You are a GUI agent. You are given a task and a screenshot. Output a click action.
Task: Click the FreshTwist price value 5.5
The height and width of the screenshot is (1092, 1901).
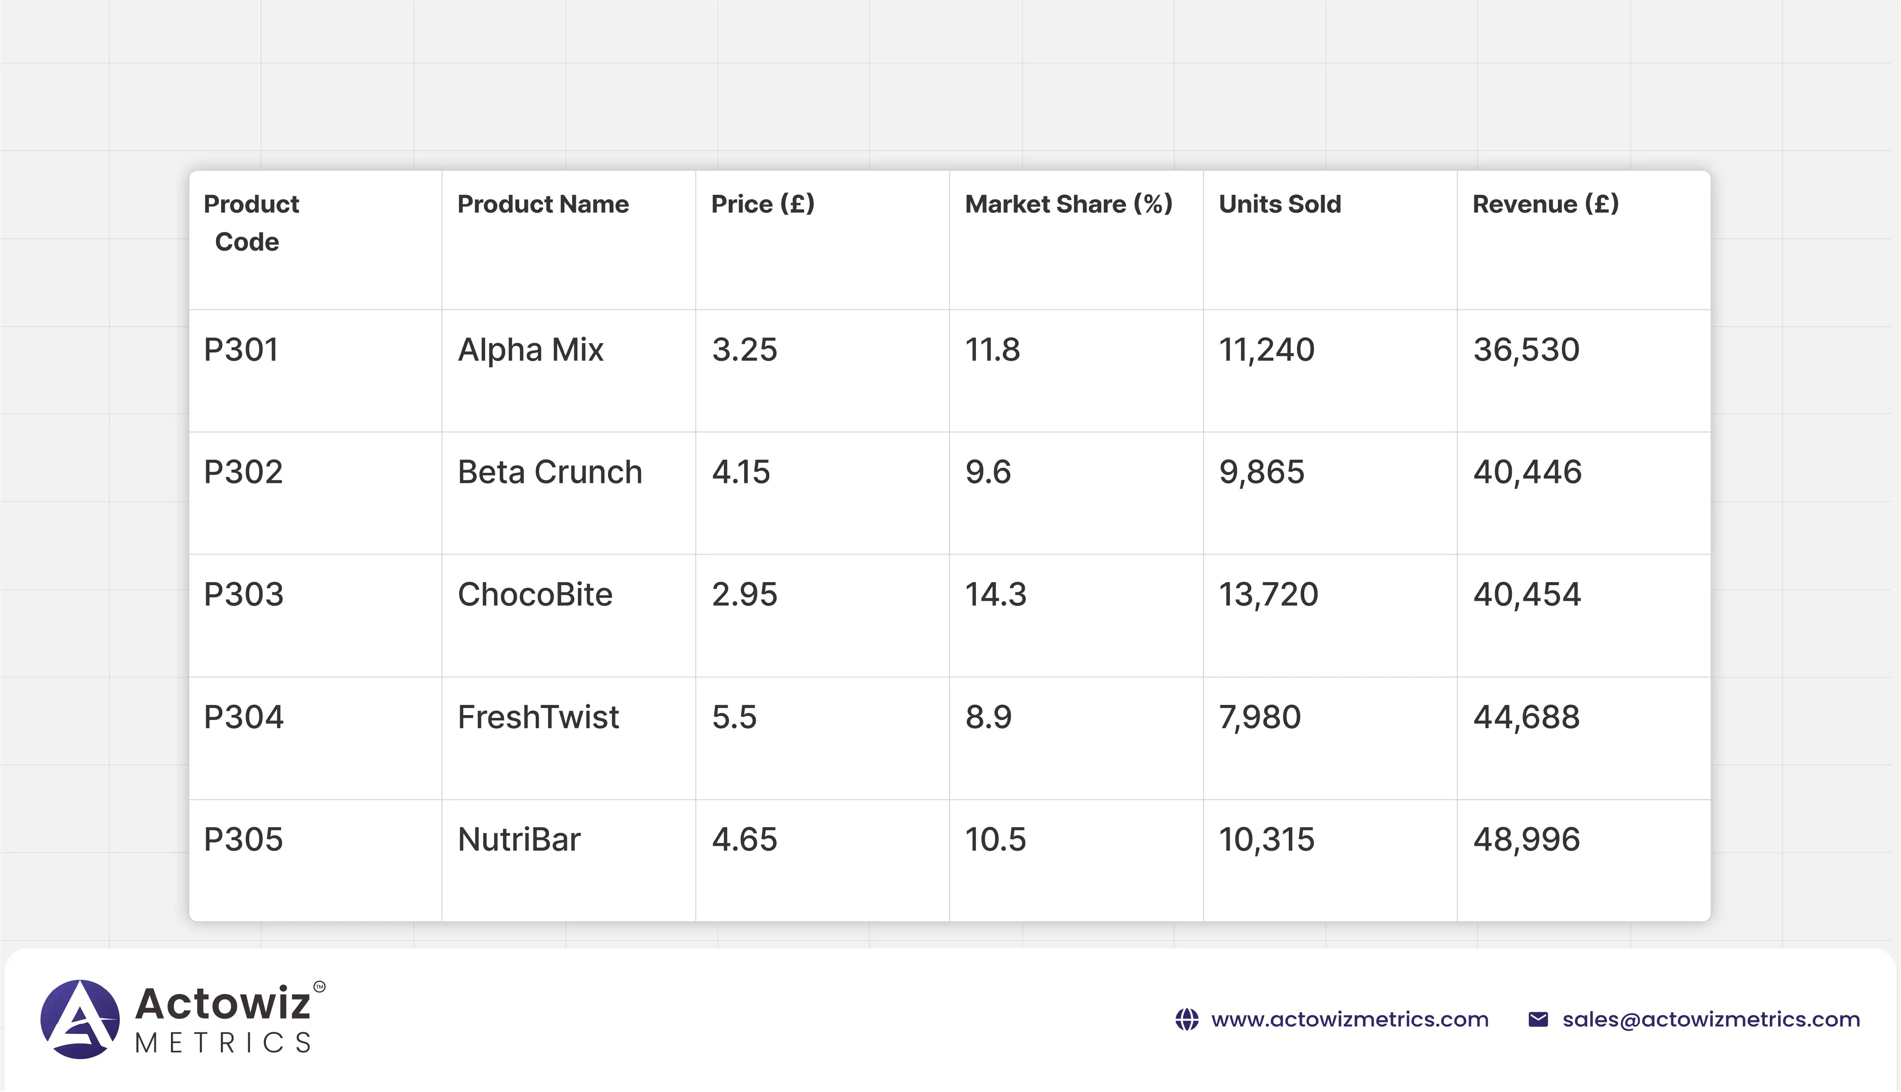coord(734,717)
